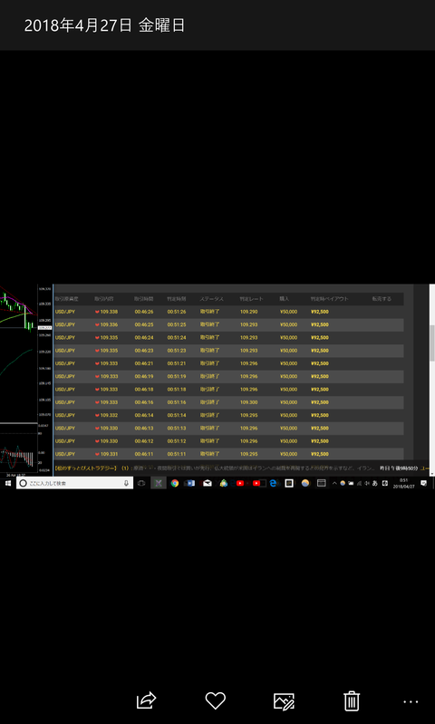Click 取引終了 status in 00:46:21 row

209,363
